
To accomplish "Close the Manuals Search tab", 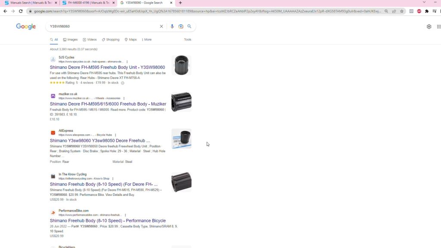I will pos(56,3).
